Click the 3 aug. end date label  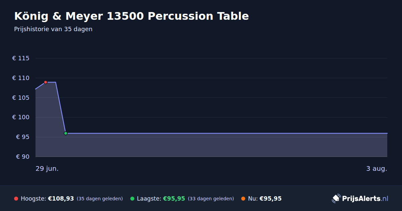[x=377, y=169]
